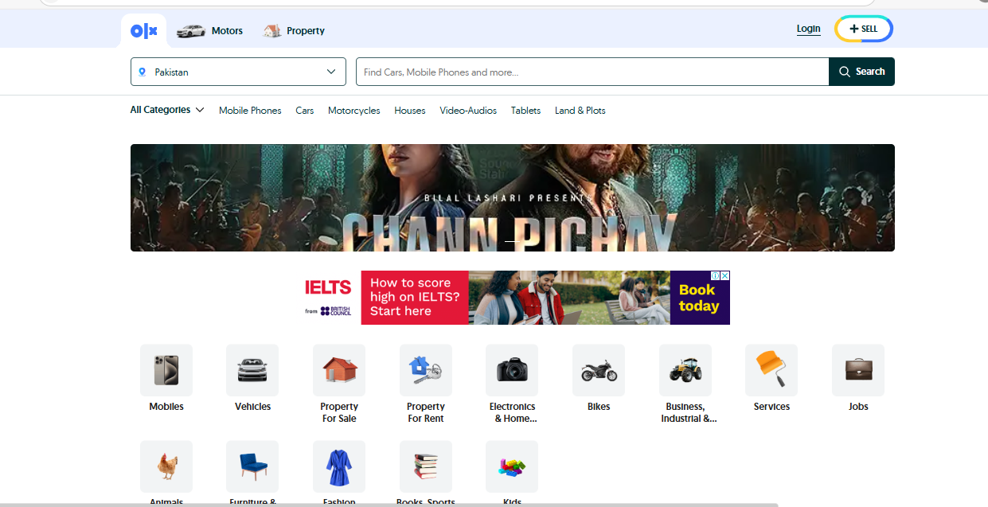Focus the Find Cars, Mobile Phones search field

[592, 72]
